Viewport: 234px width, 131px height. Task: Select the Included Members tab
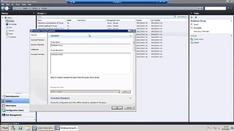(x=37, y=40)
